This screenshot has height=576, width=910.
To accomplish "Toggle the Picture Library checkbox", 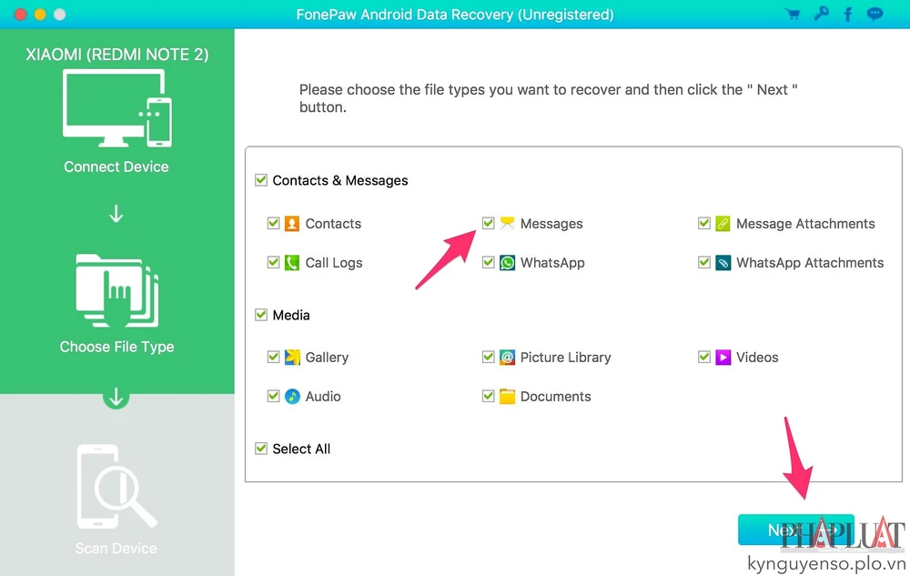I will [x=488, y=357].
